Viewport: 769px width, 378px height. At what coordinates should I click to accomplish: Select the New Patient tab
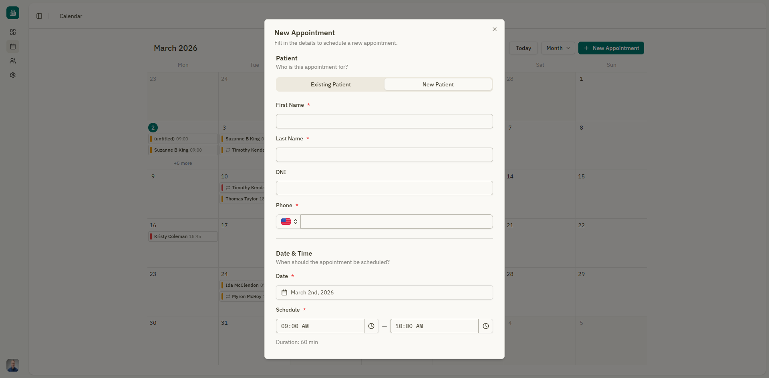pos(438,84)
